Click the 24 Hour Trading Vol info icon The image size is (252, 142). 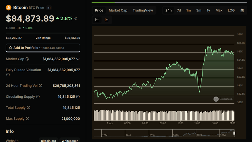41,86
